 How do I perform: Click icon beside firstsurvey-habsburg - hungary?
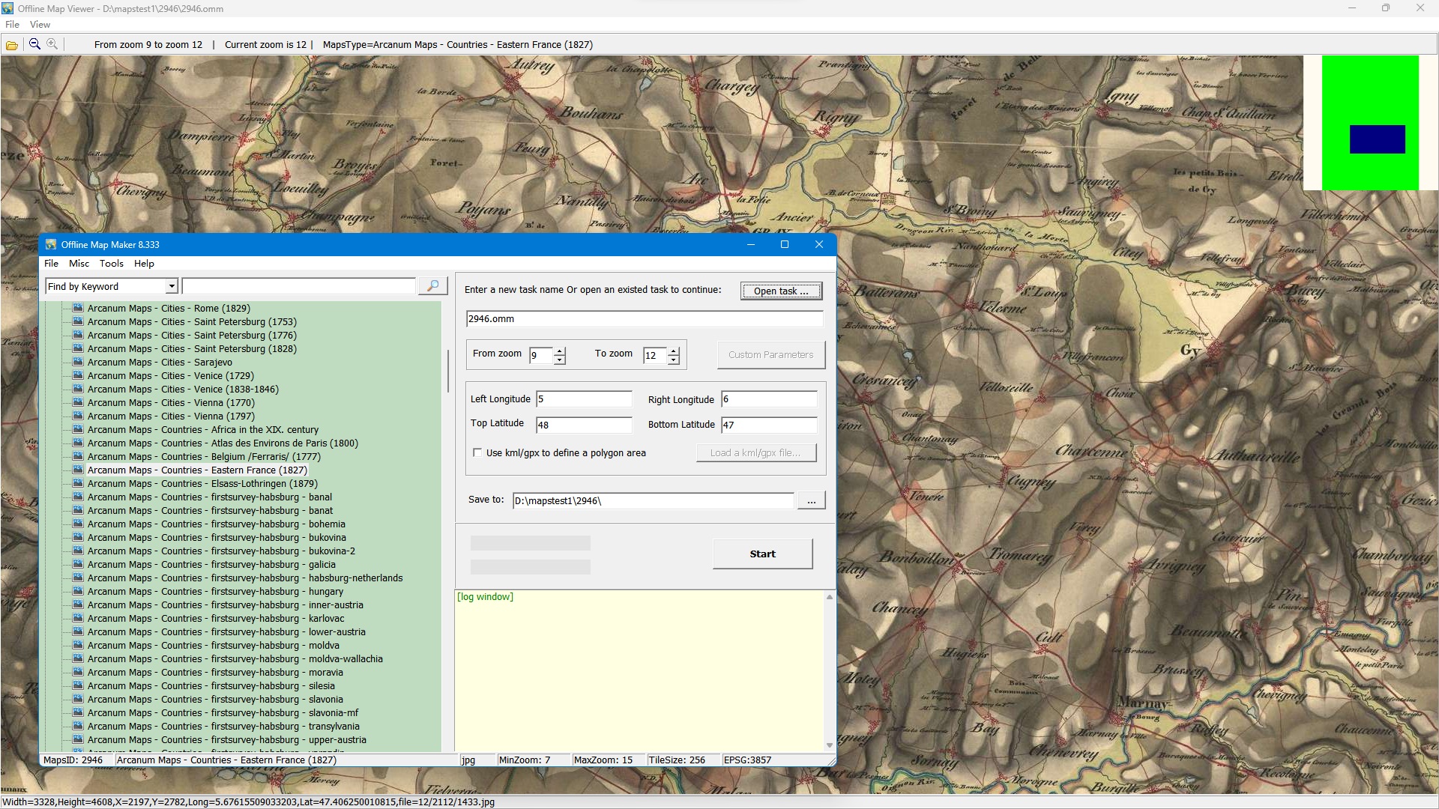[x=77, y=591]
